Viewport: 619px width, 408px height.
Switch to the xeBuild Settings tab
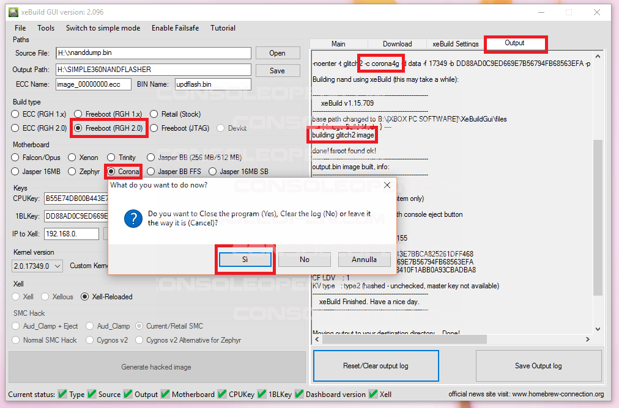coord(456,44)
